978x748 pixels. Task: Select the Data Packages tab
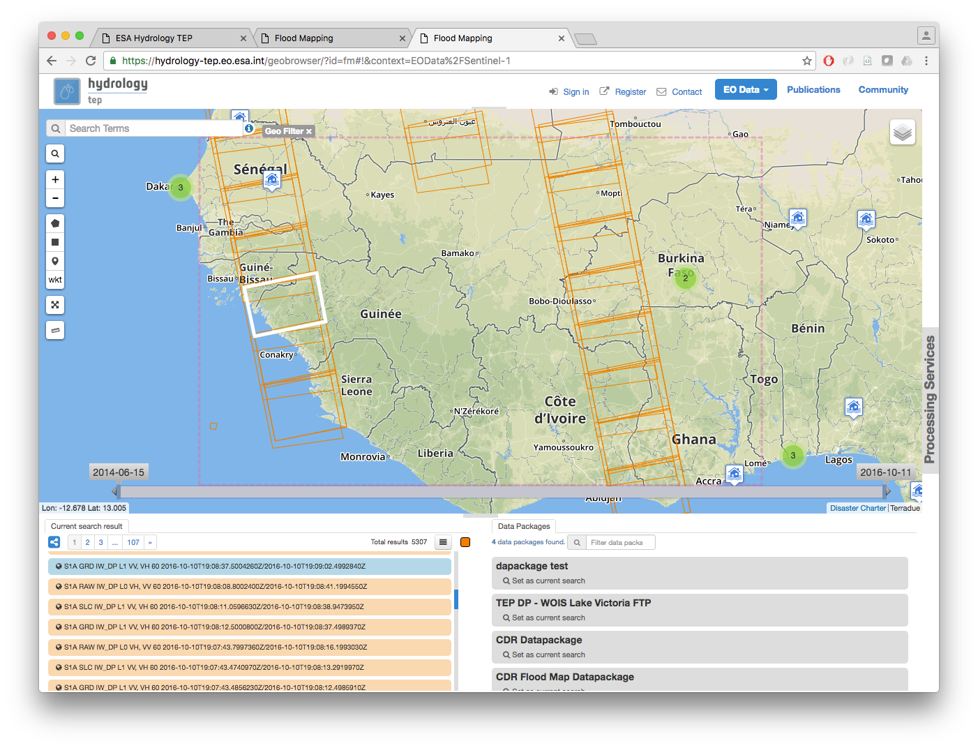click(524, 526)
